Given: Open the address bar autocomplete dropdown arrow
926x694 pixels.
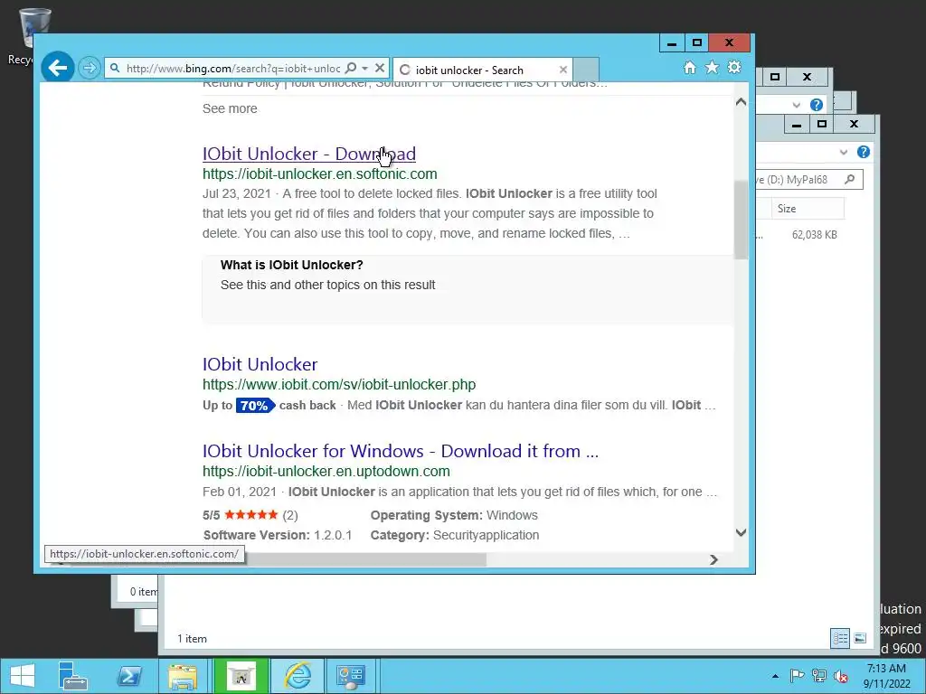Looking at the screenshot, I should [365, 69].
